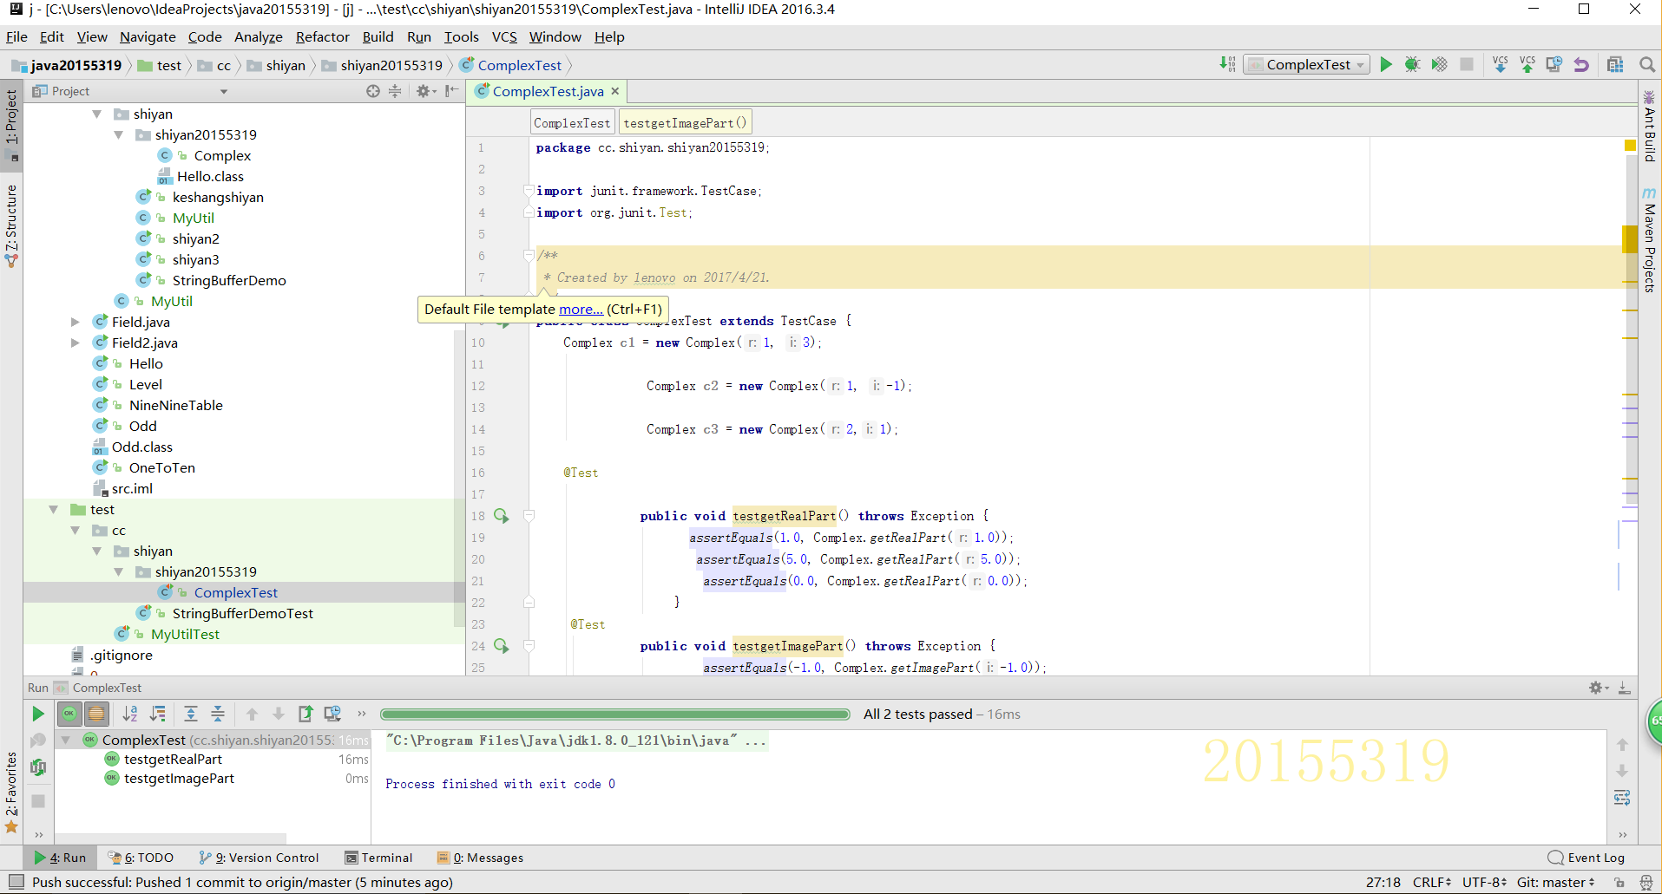Click the Make Project build icon

(x=1227, y=64)
